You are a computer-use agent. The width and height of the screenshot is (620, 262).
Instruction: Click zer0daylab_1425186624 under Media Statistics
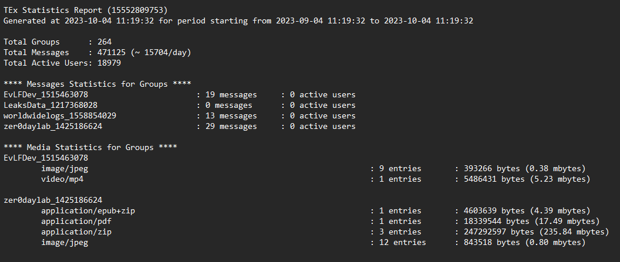point(53,200)
